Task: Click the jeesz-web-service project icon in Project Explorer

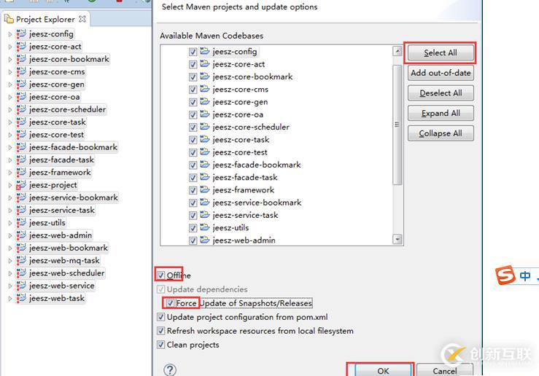Action: click(21, 286)
